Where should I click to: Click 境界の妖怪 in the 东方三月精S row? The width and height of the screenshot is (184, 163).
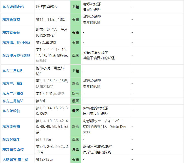(x=92, y=81)
